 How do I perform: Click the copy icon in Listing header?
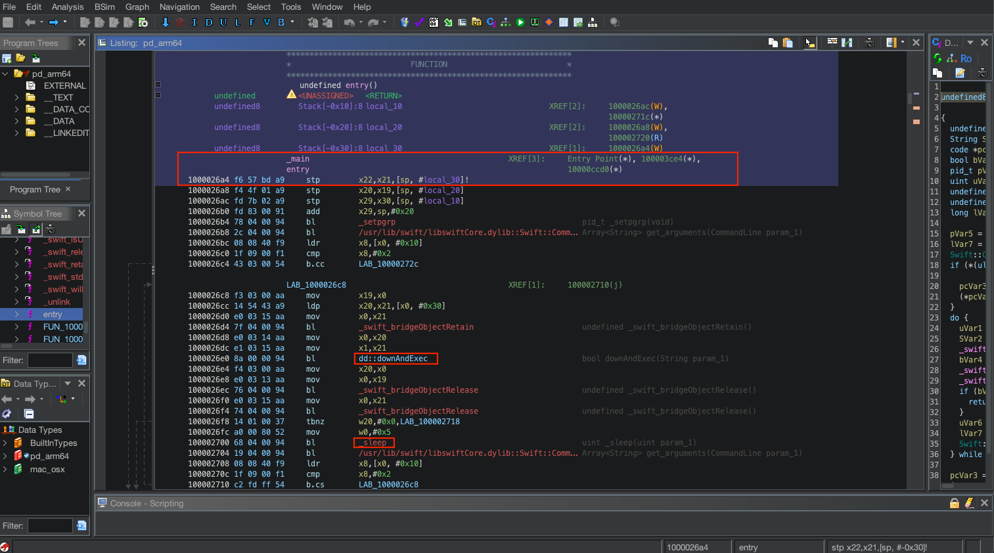(x=773, y=43)
